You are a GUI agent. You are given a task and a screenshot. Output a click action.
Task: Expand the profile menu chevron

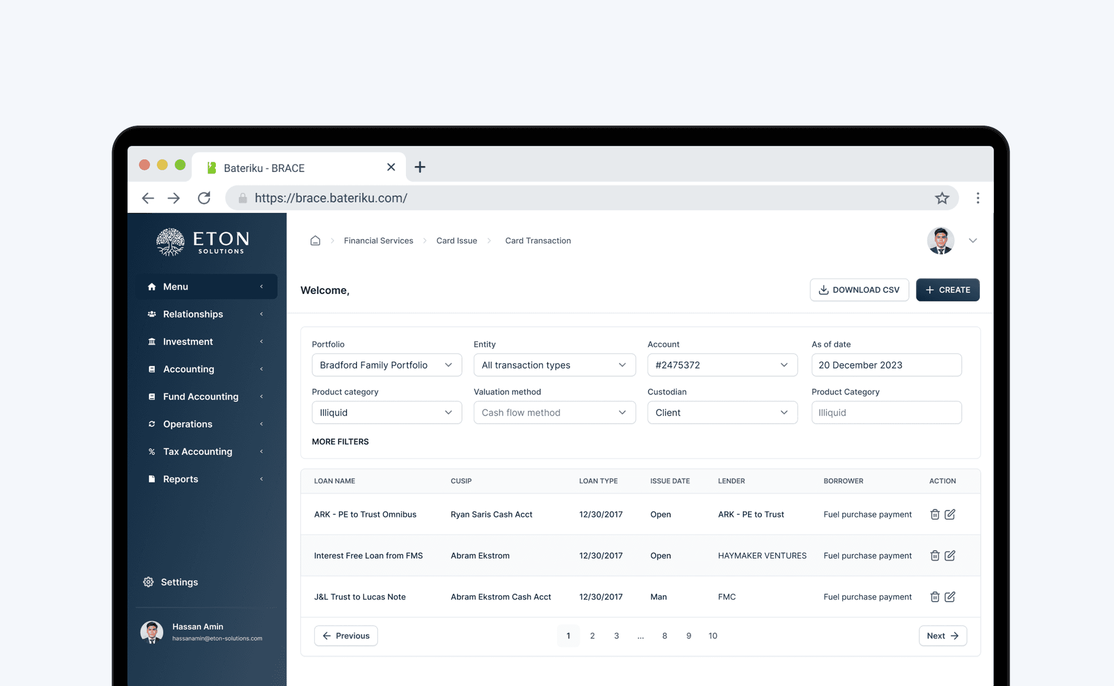click(x=972, y=240)
